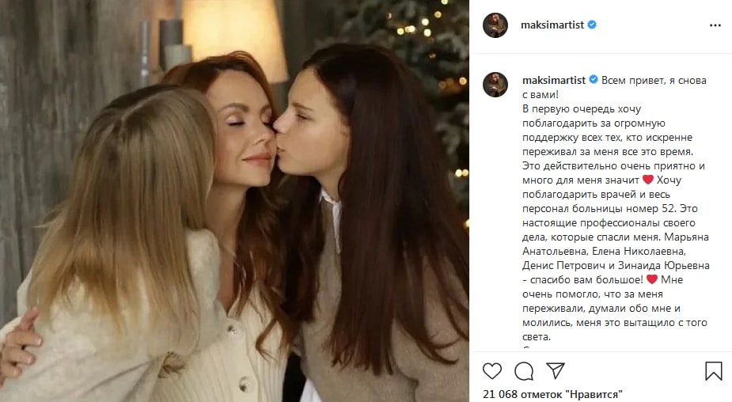Save the post with the bookmark icon

tap(713, 371)
